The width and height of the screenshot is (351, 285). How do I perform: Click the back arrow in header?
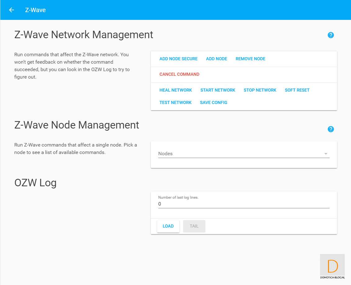click(11, 10)
